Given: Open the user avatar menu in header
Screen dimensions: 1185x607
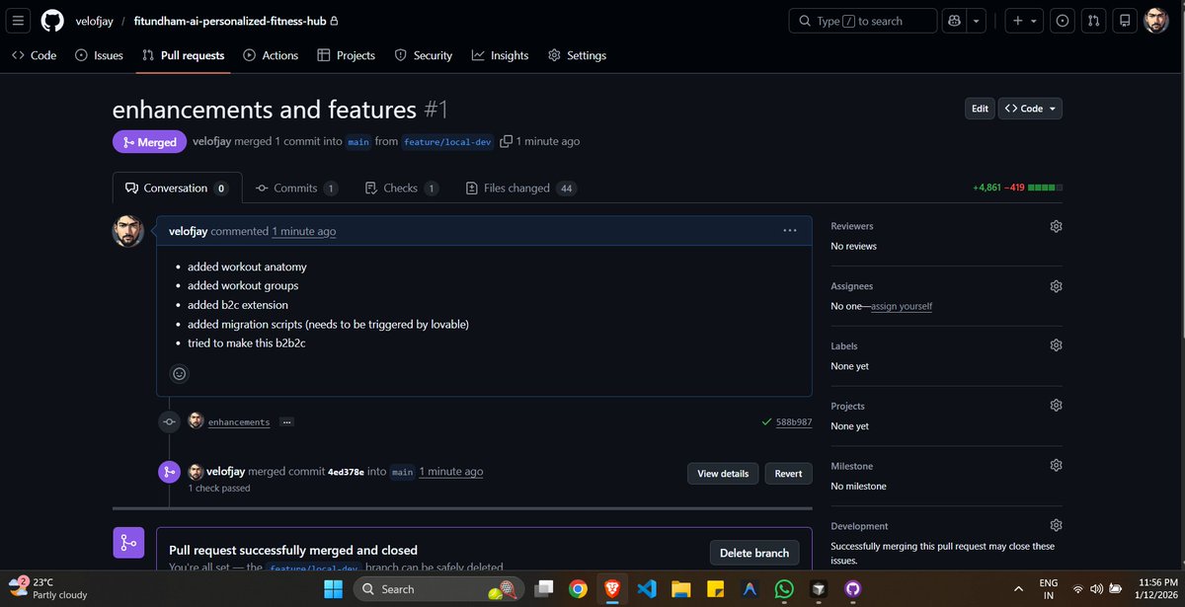Looking at the screenshot, I should pos(1156,21).
